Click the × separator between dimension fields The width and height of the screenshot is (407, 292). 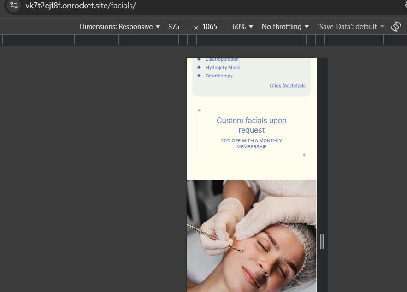click(x=196, y=28)
